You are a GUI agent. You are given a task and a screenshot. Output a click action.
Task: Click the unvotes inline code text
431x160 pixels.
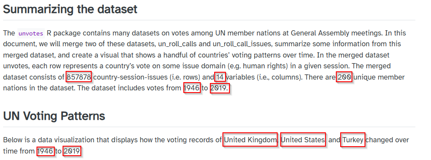point(31,34)
